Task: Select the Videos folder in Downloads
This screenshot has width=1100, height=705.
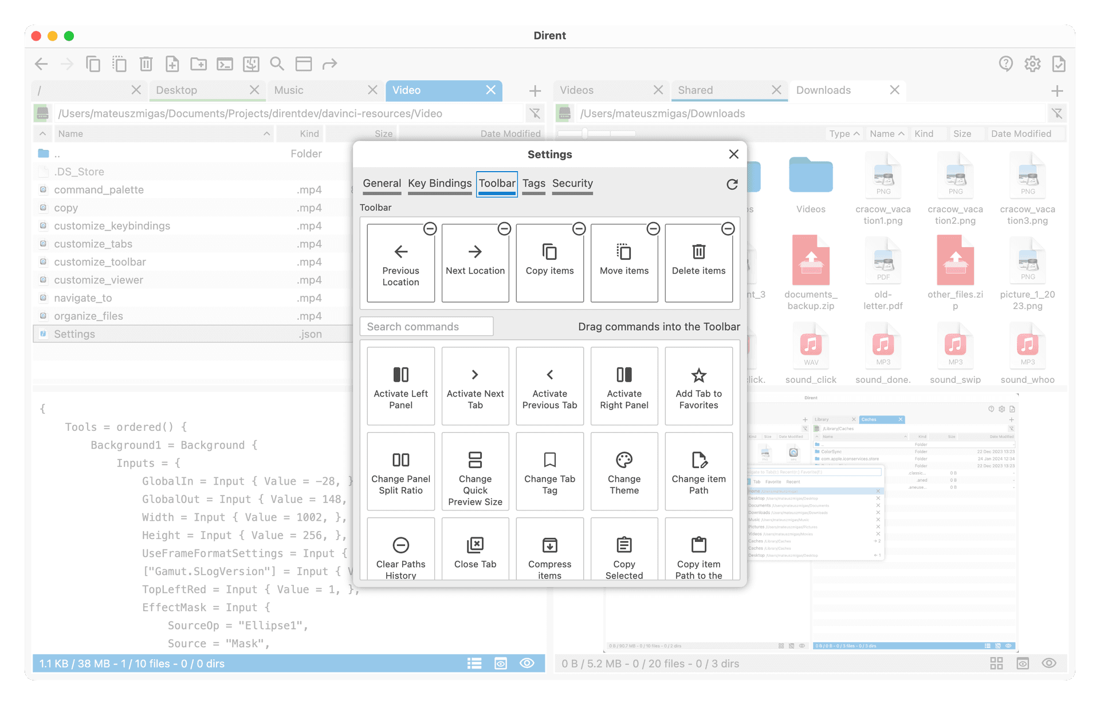Action: pyautogui.click(x=811, y=185)
